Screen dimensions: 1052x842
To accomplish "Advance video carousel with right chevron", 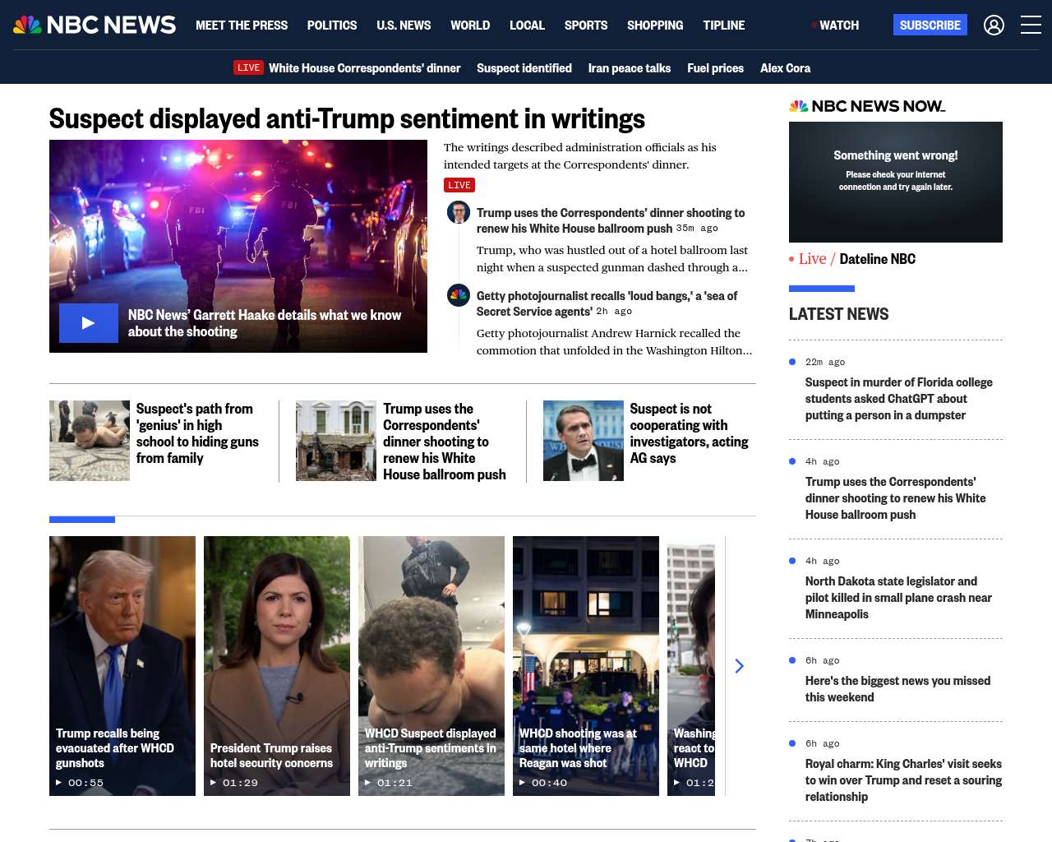I will 739,666.
